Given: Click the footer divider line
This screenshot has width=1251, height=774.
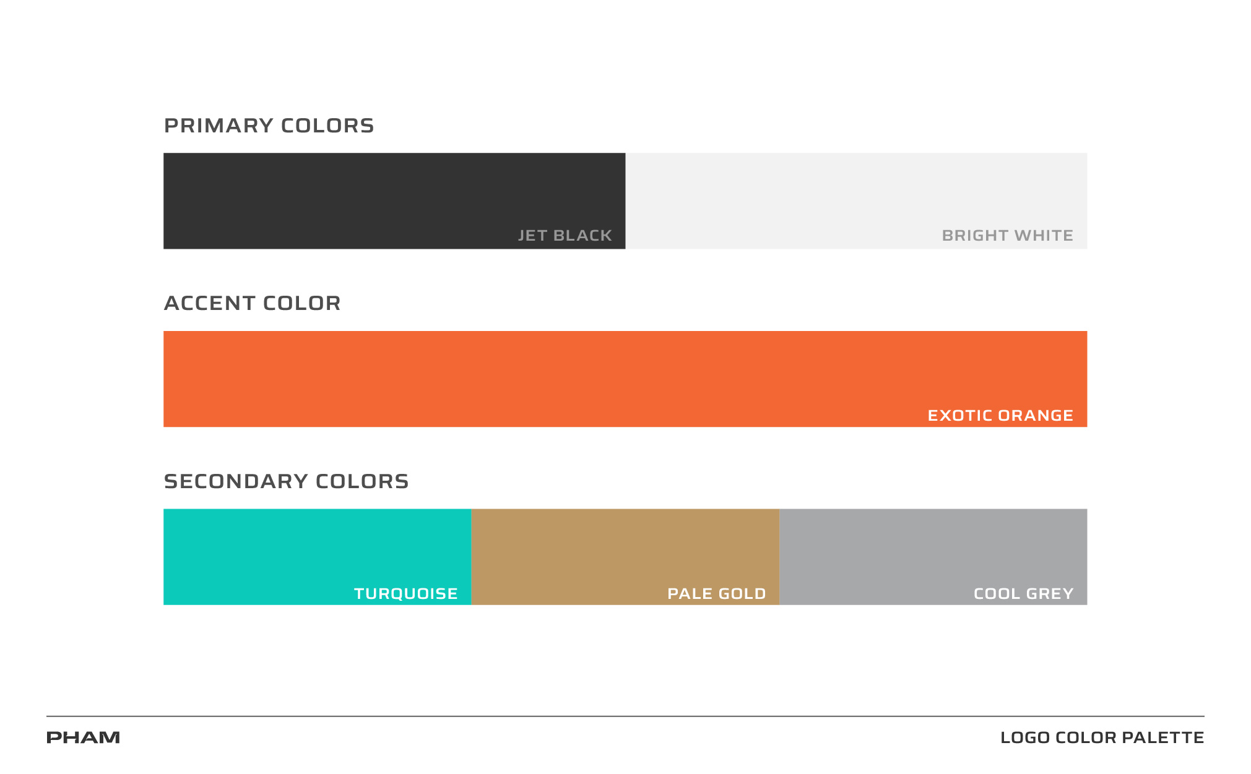Looking at the screenshot, I should [x=625, y=716].
